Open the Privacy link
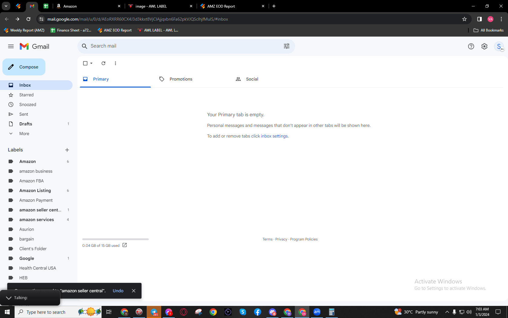This screenshot has height=318, width=508. (x=281, y=239)
